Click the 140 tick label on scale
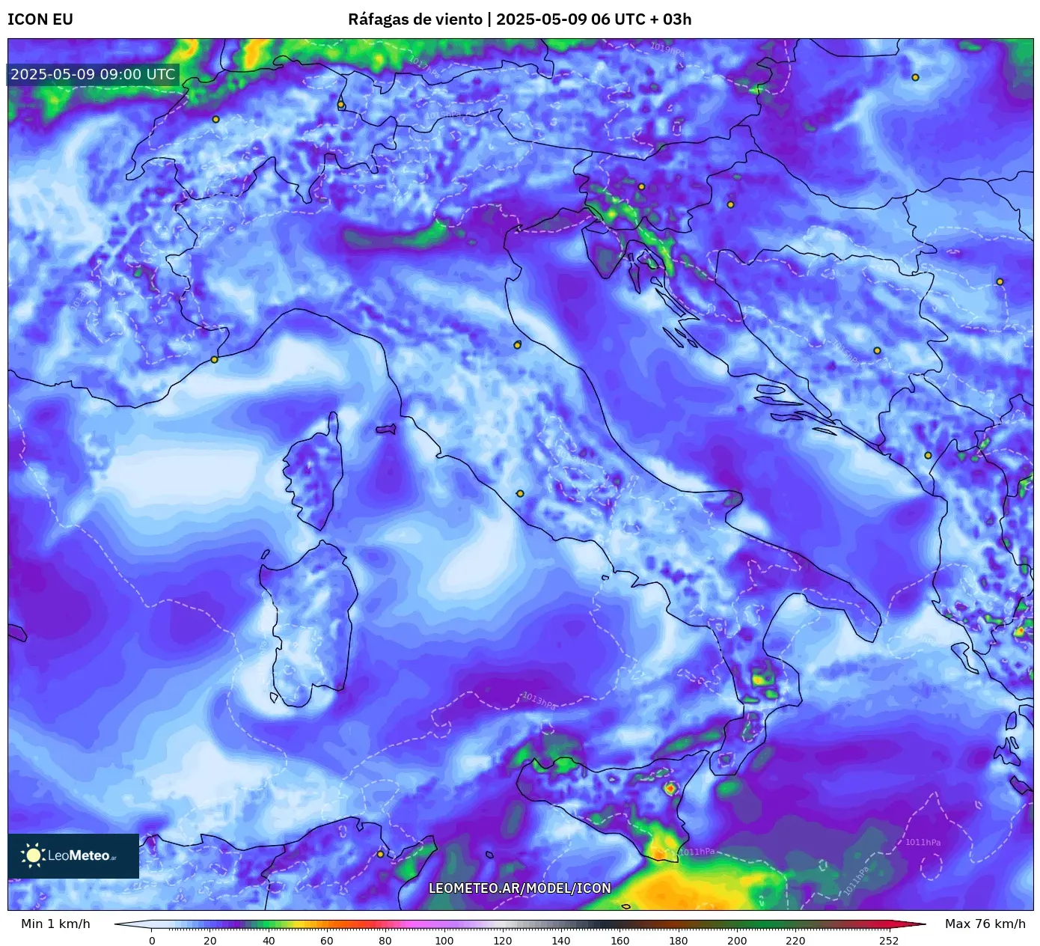 coord(561,941)
